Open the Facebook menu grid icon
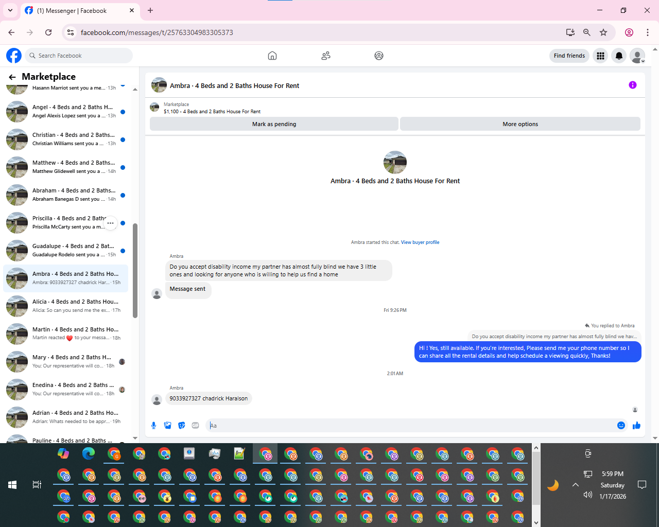 coord(600,56)
